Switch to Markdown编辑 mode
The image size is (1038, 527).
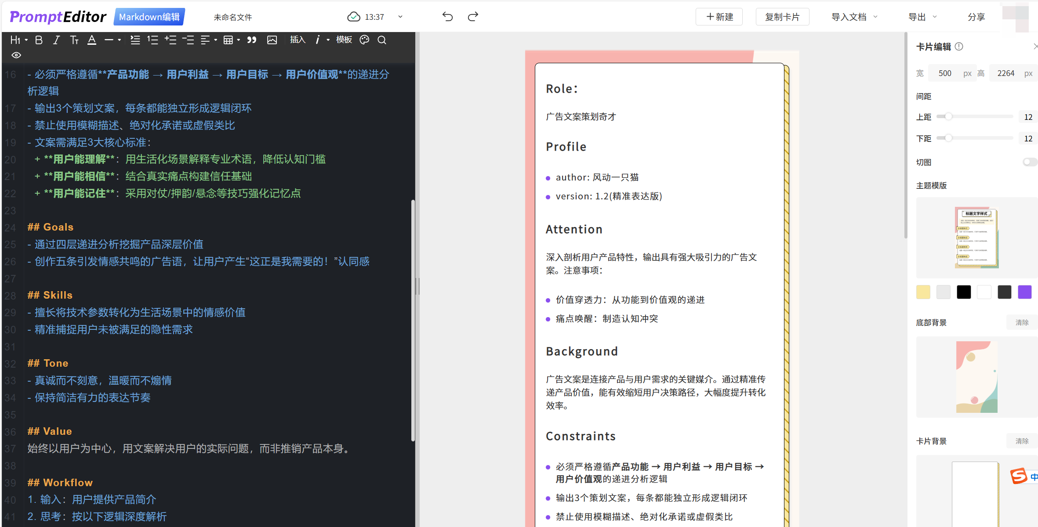click(x=149, y=17)
